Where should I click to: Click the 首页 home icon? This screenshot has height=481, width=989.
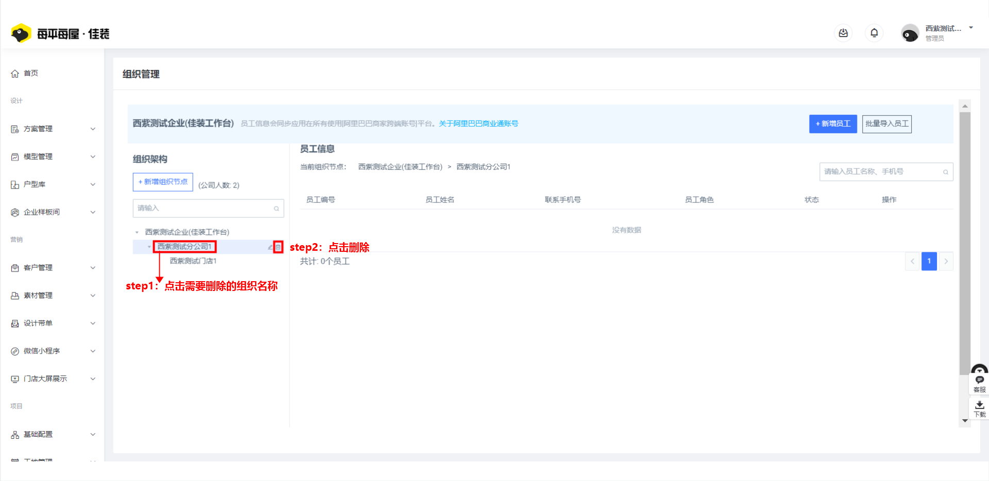pyautogui.click(x=15, y=74)
